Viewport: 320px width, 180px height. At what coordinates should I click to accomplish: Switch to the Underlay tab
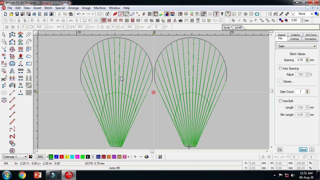[x=295, y=35]
